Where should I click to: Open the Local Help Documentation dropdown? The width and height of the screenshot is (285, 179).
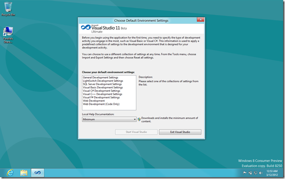pos(109,119)
